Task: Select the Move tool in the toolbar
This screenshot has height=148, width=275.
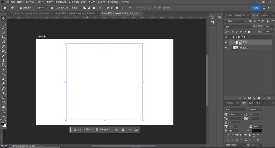Action: pyautogui.click(x=3, y=18)
